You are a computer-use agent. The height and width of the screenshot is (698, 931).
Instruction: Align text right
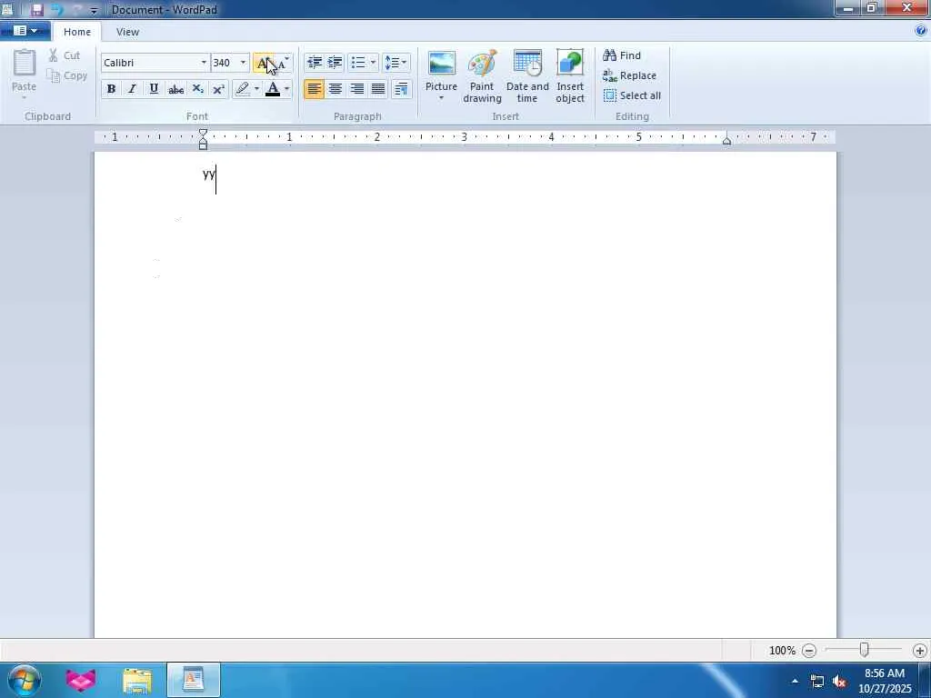pyautogui.click(x=356, y=89)
